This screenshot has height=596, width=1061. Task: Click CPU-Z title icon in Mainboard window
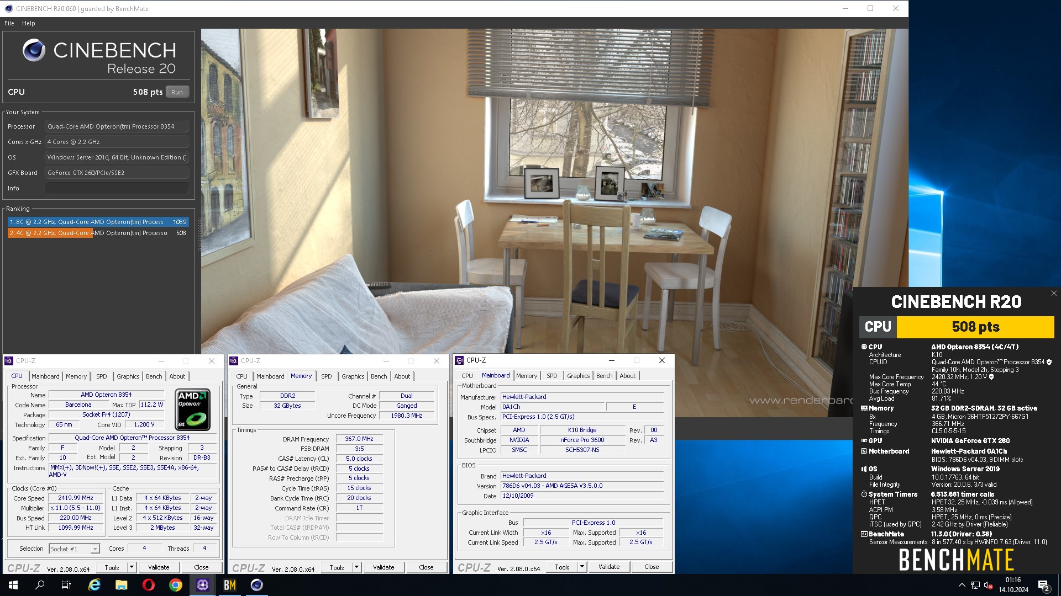click(x=459, y=360)
